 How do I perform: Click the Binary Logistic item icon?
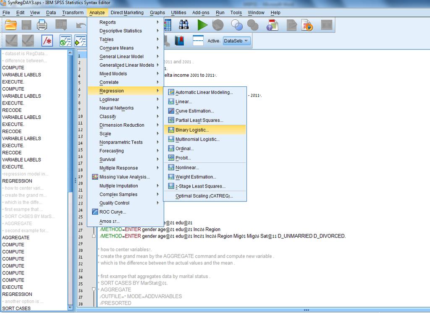[171, 130]
